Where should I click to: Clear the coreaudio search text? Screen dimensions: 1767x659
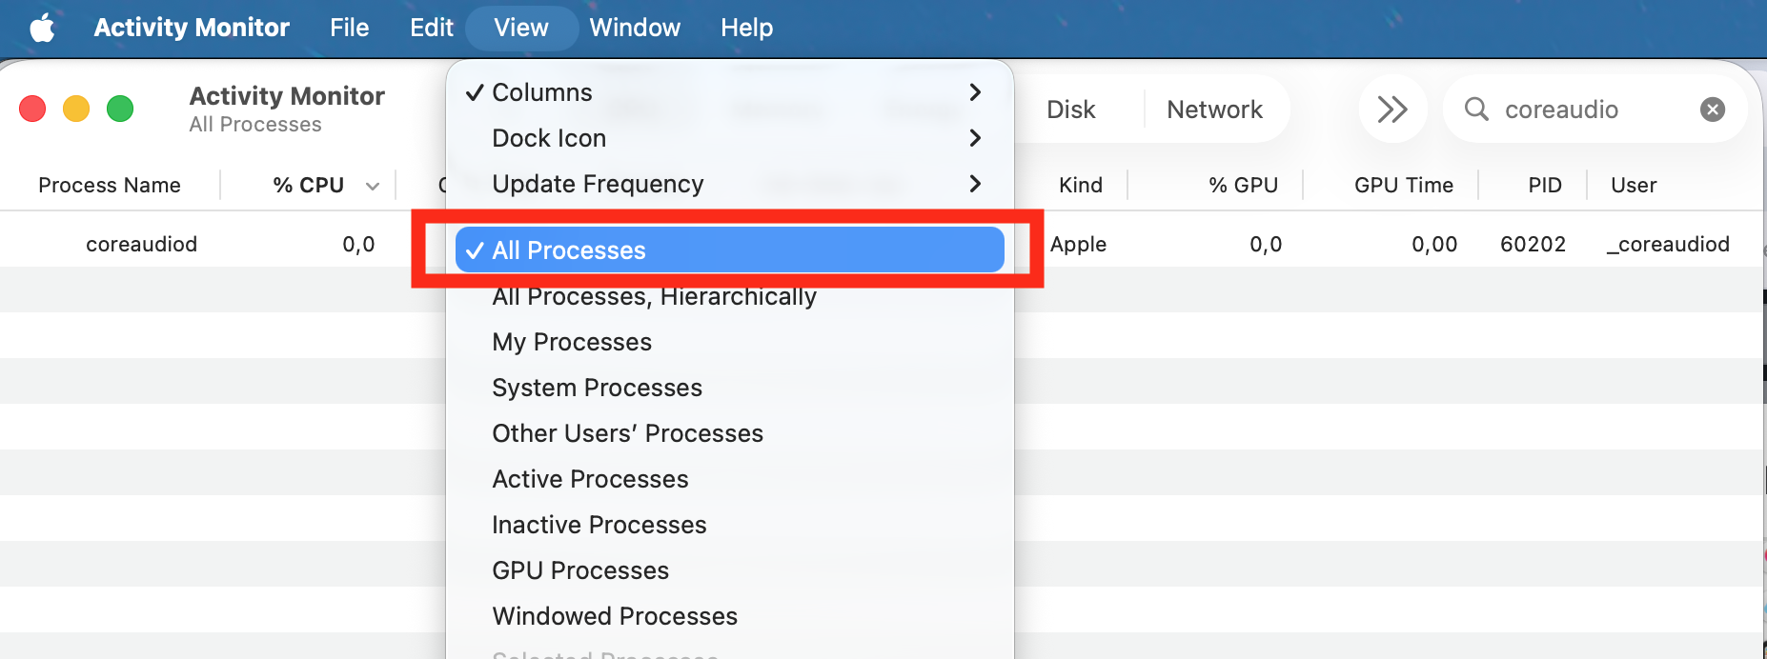click(x=1713, y=110)
